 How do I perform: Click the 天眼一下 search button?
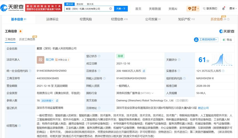pos(121,9)
